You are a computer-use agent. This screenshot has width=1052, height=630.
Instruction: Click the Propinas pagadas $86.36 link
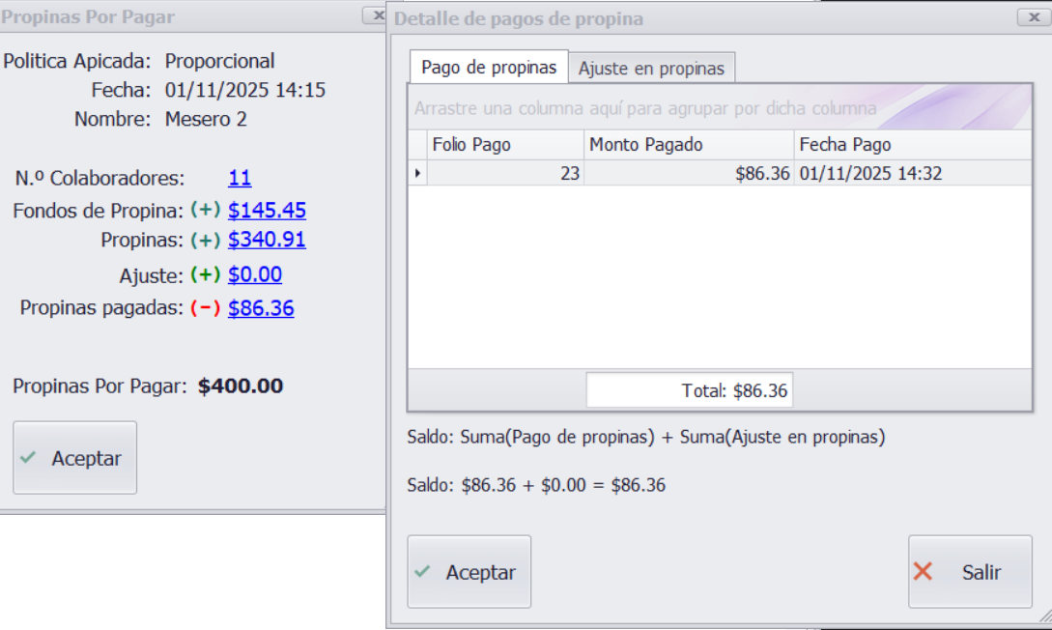tap(261, 308)
